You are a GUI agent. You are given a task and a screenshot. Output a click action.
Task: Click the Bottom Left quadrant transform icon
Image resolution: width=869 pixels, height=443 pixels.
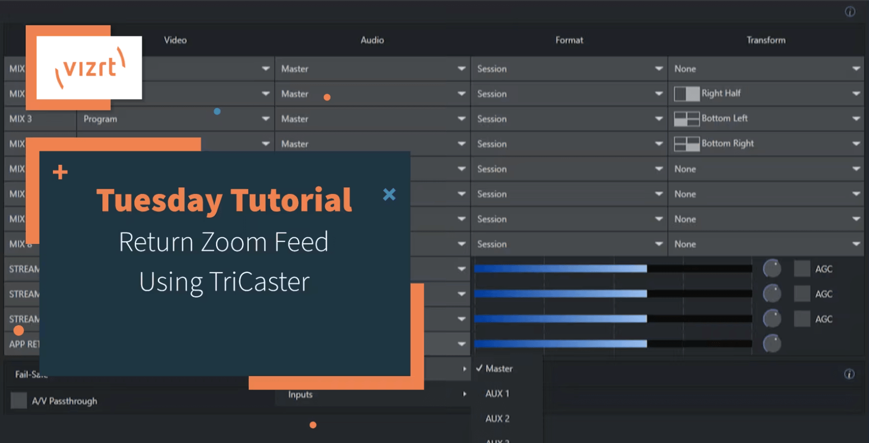pyautogui.click(x=686, y=119)
